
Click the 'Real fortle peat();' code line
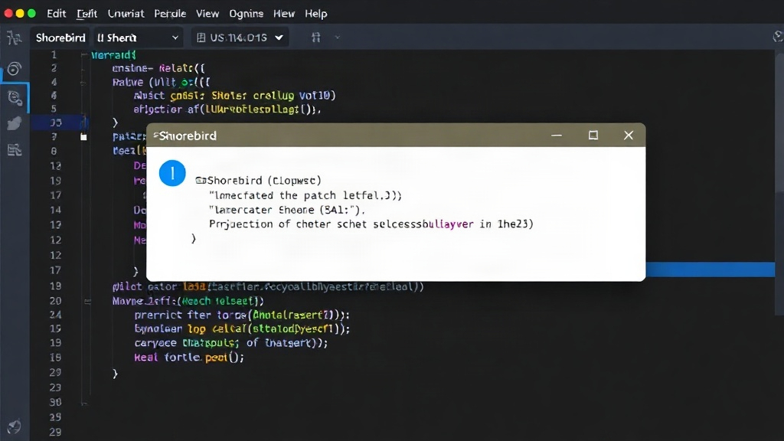189,358
